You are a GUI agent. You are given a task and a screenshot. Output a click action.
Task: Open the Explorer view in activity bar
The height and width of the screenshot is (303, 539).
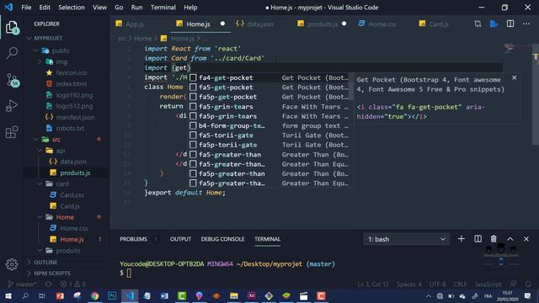(x=12, y=28)
